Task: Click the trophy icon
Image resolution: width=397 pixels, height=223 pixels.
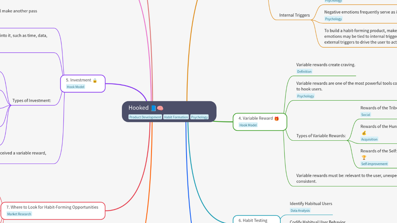Action: click(x=364, y=158)
